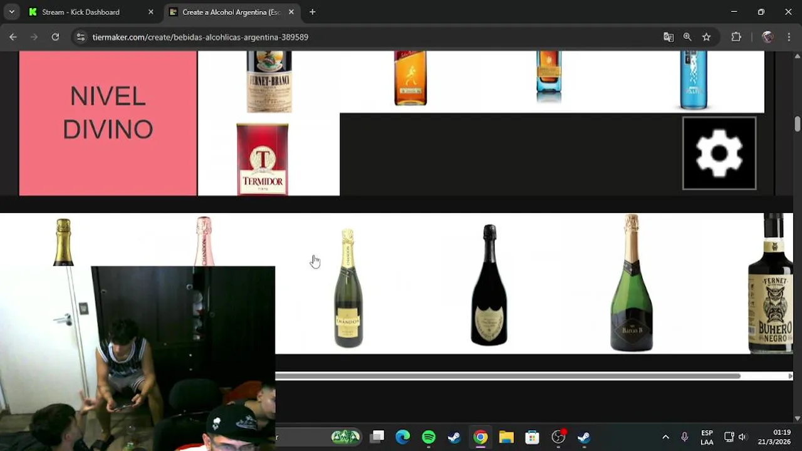Open Microsoft Store from the taskbar
The height and width of the screenshot is (451, 802).
point(532,437)
